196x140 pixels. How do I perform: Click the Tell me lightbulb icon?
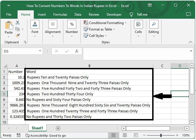(131, 15)
